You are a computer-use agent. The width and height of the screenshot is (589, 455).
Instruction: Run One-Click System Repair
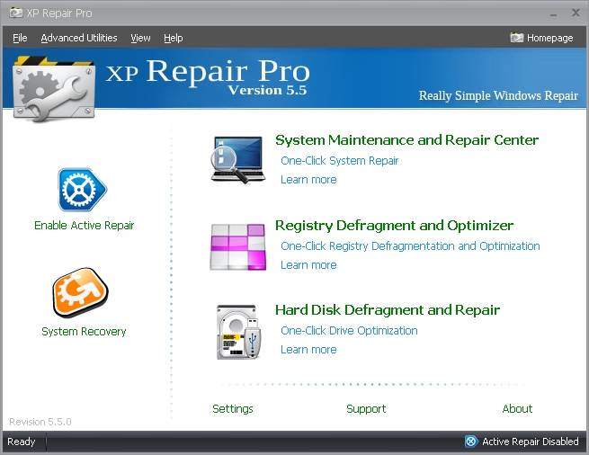(339, 160)
